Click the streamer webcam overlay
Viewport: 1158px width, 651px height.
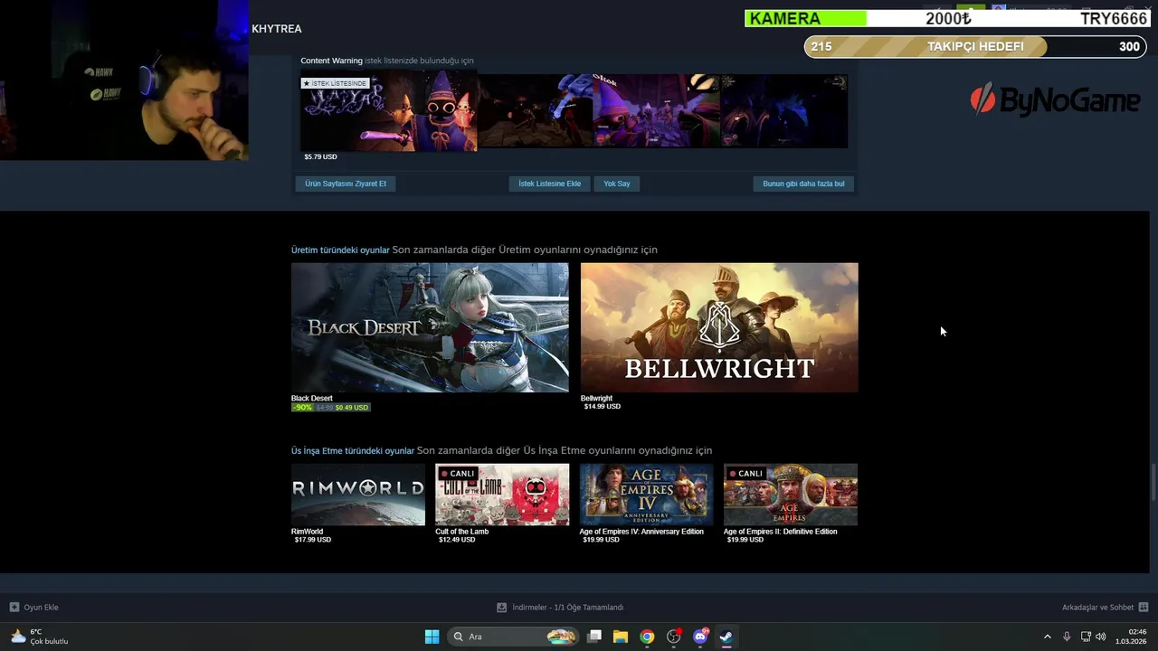click(125, 80)
